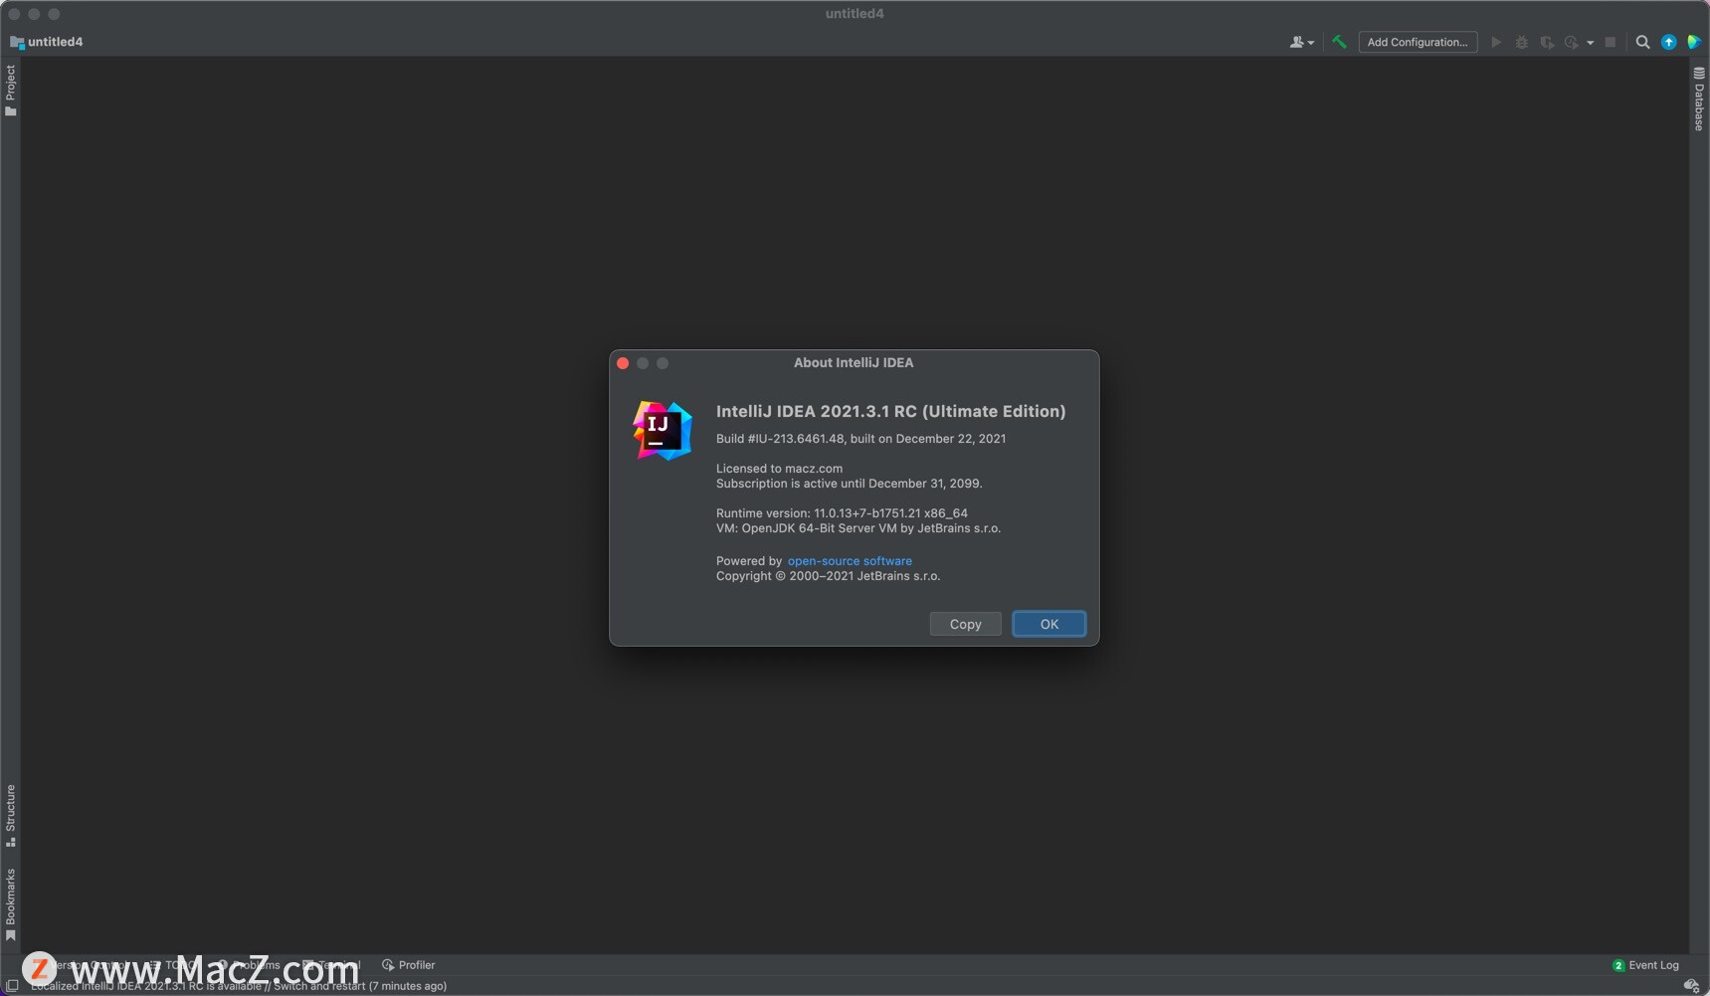
Task: Click the tool windows quick-access icon in status bar
Action: (12, 986)
